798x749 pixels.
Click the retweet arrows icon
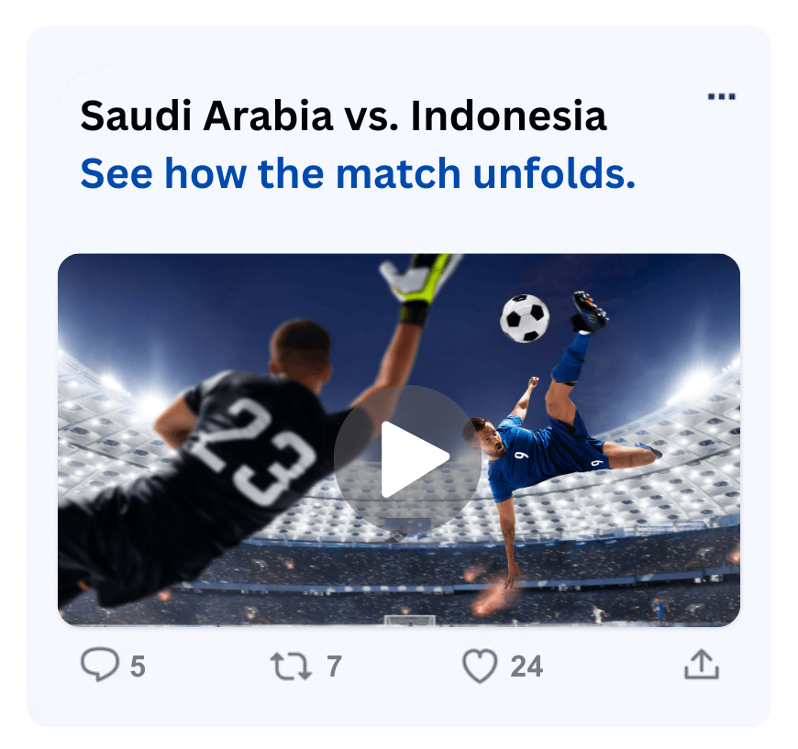(291, 666)
